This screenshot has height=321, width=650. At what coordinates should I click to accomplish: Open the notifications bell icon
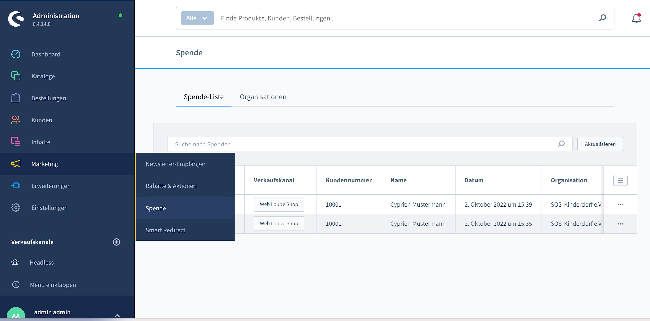click(636, 18)
